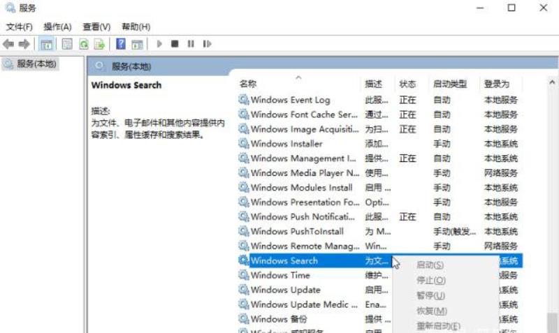The image size is (559, 333).
Task: Minimize the 服务 window
Action: coord(480,8)
